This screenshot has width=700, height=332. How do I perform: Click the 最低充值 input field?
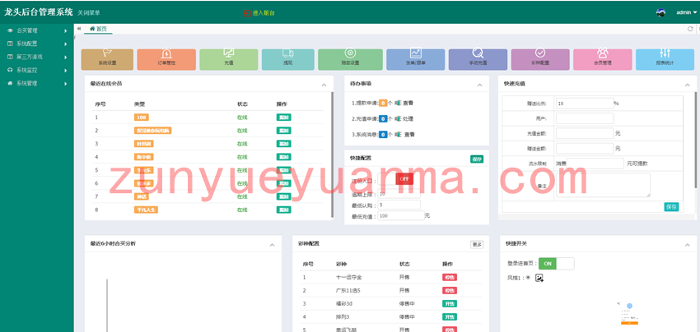[401, 215]
